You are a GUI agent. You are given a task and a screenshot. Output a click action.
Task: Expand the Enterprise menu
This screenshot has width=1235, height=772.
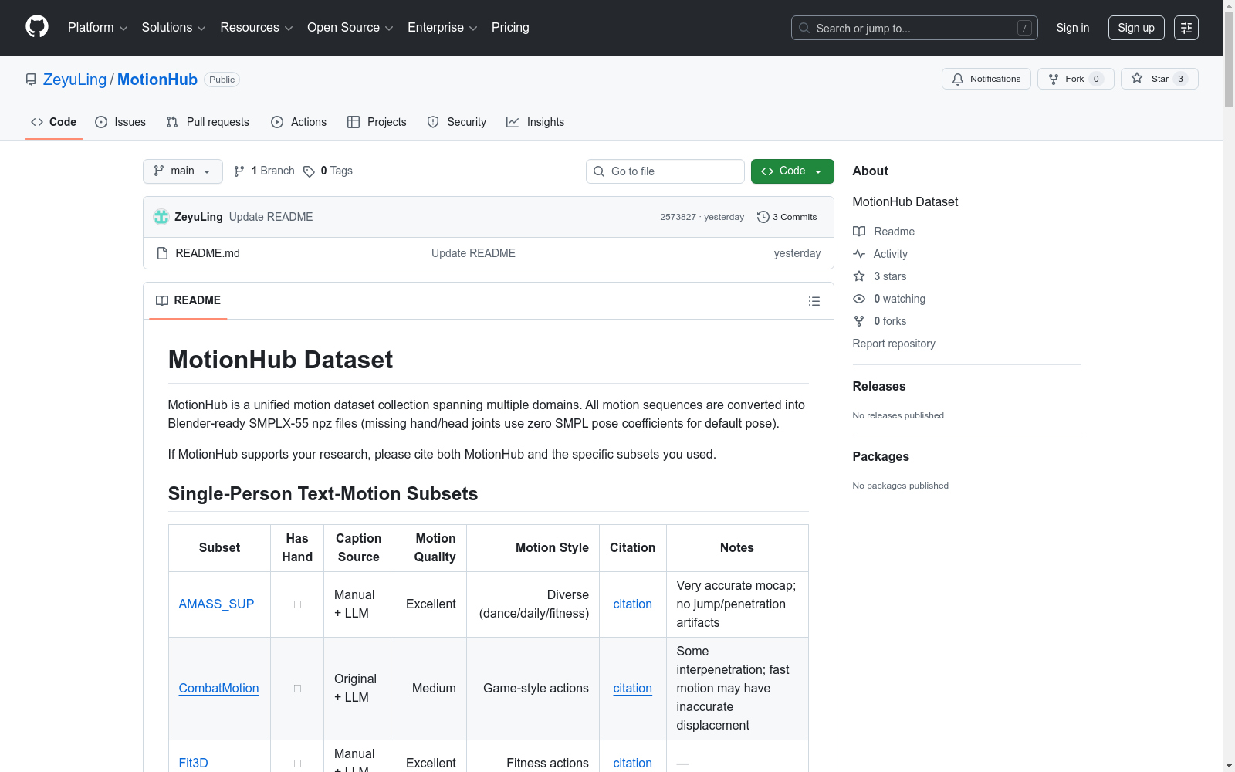click(x=442, y=28)
